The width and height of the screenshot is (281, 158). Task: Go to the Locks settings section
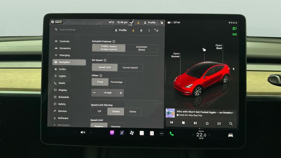(x=62, y=69)
